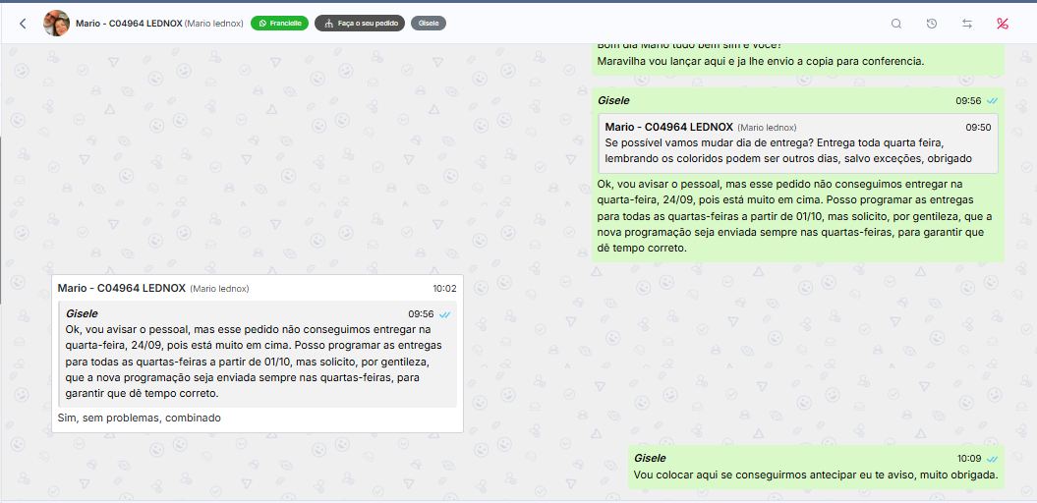Click the checkmarks inside Mario's quoted reply
Image resolution: width=1037 pixels, height=503 pixels.
point(445,314)
